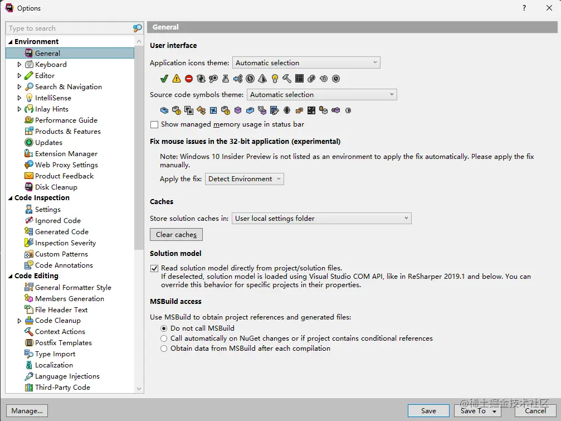Click the Inspection Severity icon
561x421 pixels.
29,243
